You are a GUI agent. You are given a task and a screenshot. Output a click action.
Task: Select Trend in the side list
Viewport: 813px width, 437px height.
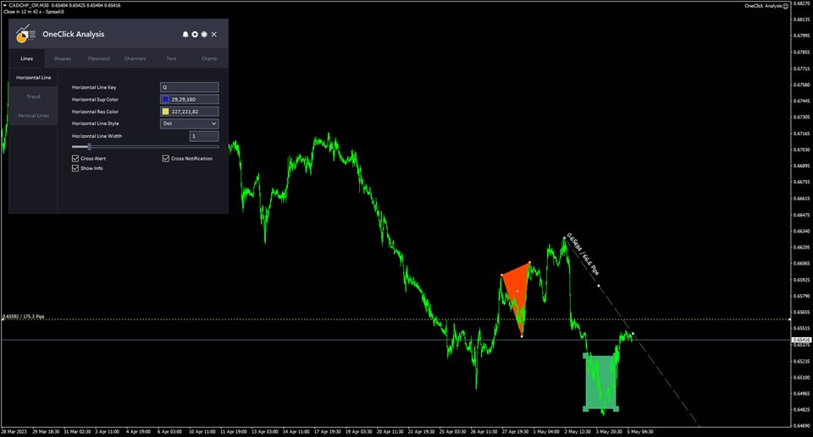point(33,97)
